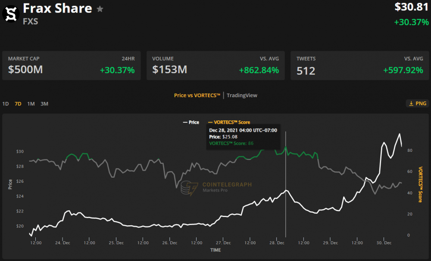Click the 24. Dec tick on time axis
The height and width of the screenshot is (261, 431).
[62, 243]
